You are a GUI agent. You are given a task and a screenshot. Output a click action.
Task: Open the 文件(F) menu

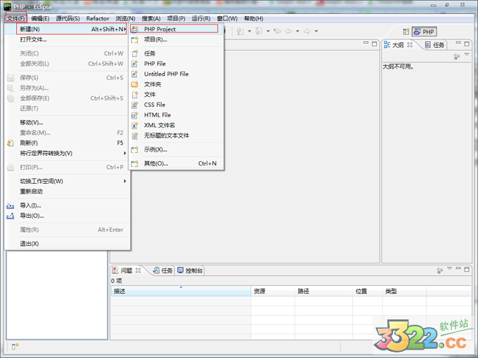click(16, 18)
